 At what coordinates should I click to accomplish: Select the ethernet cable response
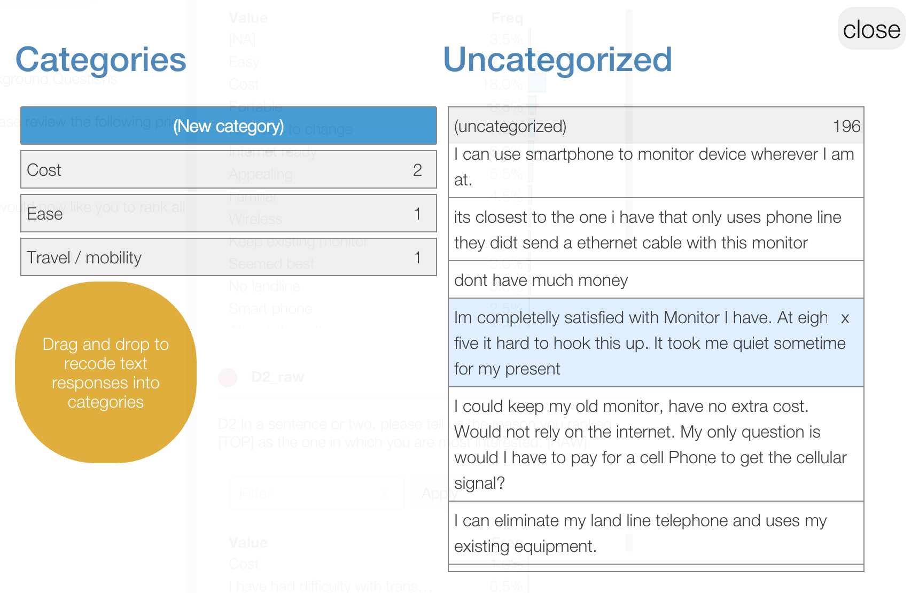pos(656,230)
